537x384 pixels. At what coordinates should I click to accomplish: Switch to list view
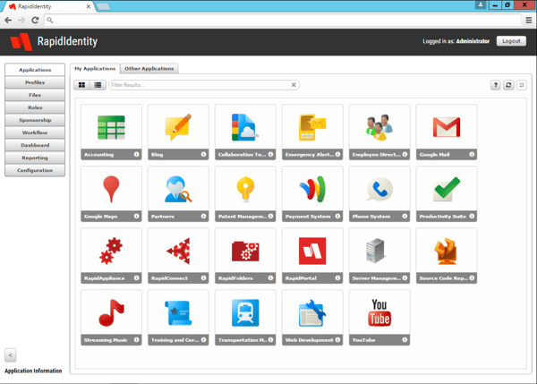tap(98, 85)
